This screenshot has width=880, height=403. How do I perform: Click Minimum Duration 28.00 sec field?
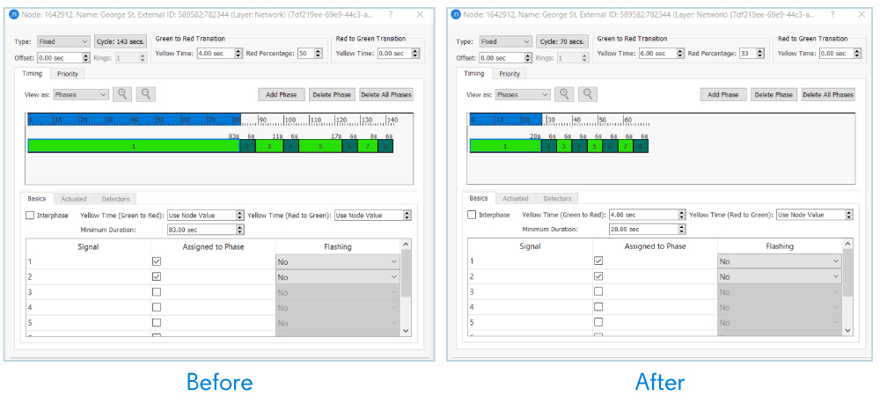click(x=647, y=229)
